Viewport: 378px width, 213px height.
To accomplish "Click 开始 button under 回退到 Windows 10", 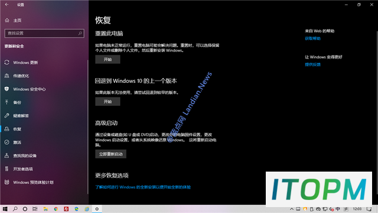I will [107, 102].
